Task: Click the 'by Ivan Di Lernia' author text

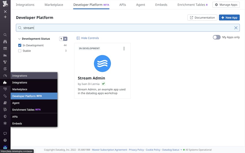Action: pos(89,84)
